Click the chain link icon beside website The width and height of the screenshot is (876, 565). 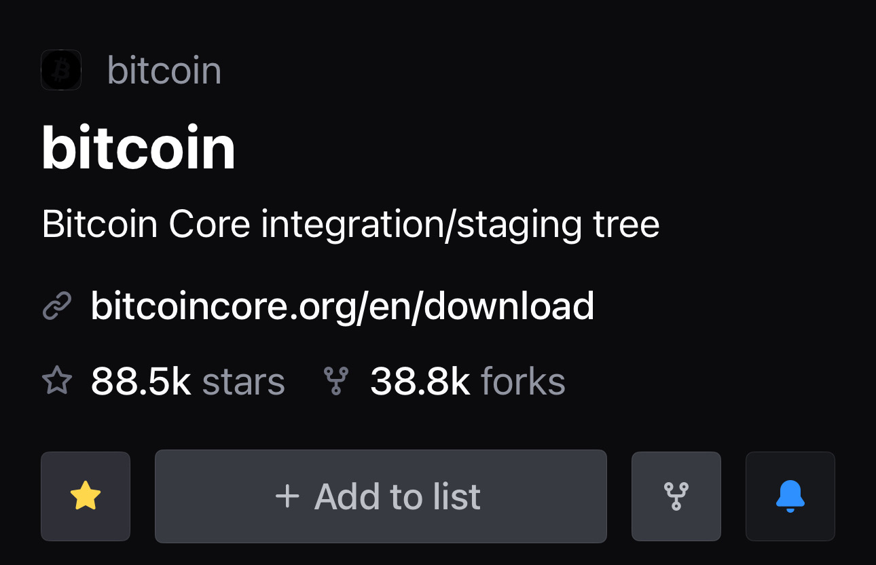(57, 306)
